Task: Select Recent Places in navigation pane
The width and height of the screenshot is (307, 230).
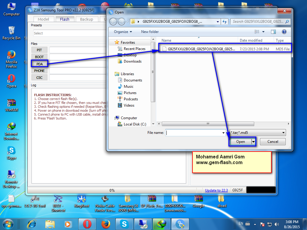Action: (132, 49)
